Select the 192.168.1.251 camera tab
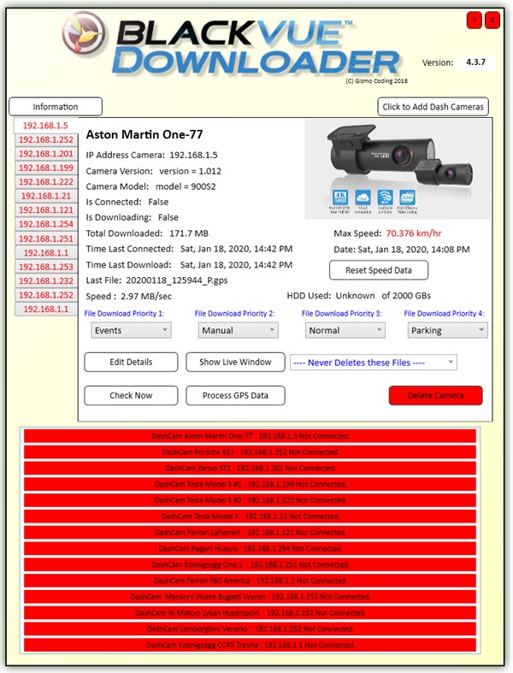 coord(46,239)
